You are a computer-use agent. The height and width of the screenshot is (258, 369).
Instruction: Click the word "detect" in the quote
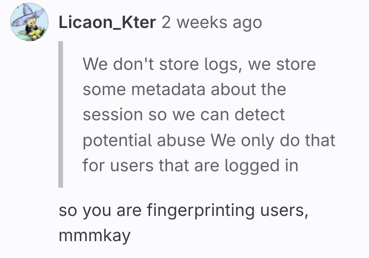point(260,115)
